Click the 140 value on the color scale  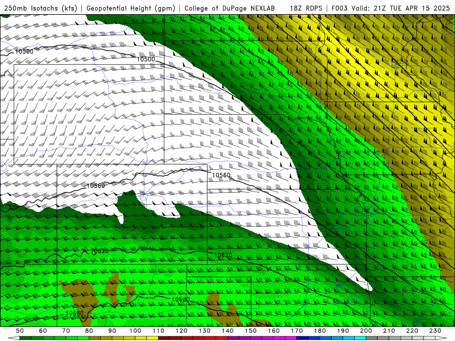coord(228,331)
